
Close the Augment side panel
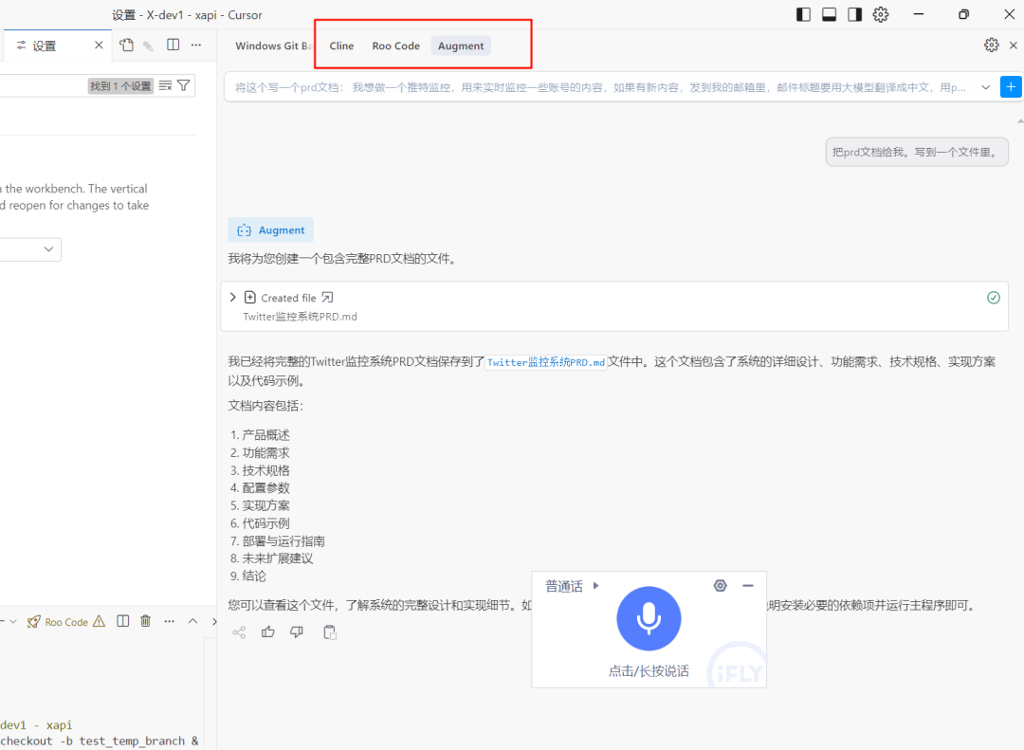tap(1013, 46)
